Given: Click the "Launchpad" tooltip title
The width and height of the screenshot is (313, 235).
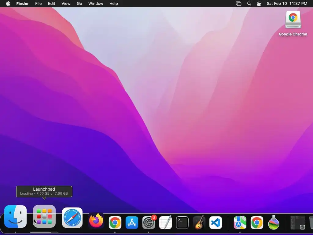Looking at the screenshot, I should (44, 189).
